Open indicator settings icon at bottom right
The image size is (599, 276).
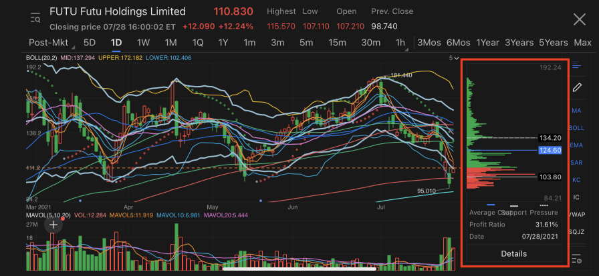click(576, 258)
